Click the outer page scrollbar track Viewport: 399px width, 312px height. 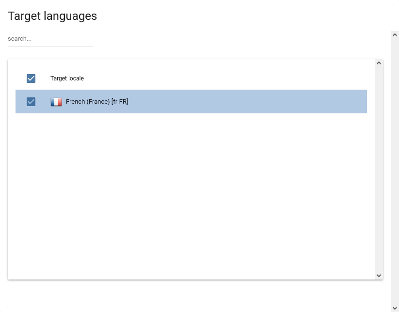point(395,170)
